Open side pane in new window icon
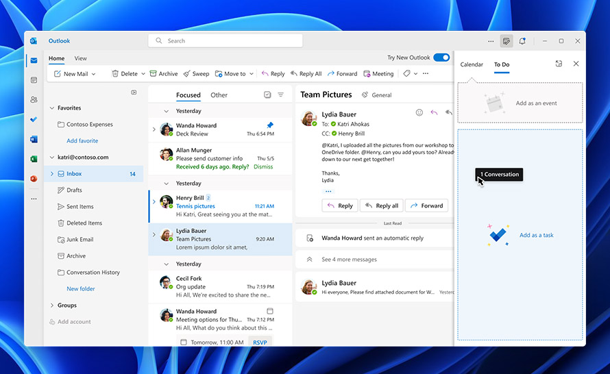The height and width of the screenshot is (374, 610). point(559,64)
